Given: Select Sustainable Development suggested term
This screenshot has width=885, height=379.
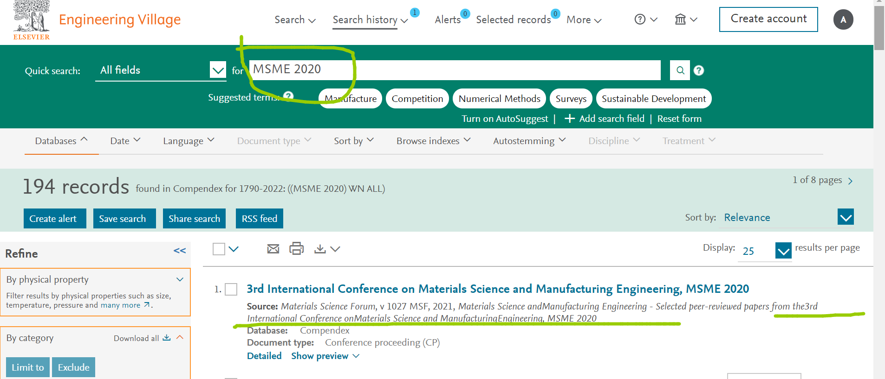Looking at the screenshot, I should click(x=654, y=98).
